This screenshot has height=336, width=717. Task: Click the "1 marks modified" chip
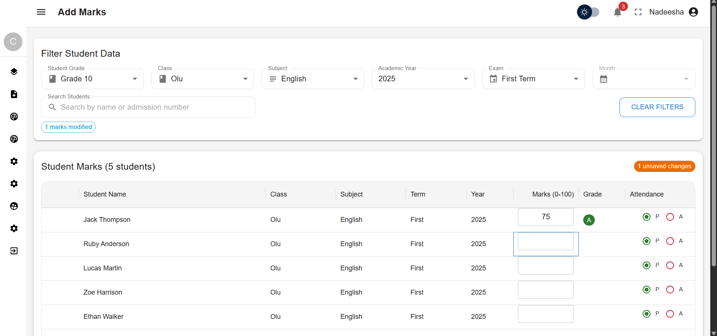68,127
